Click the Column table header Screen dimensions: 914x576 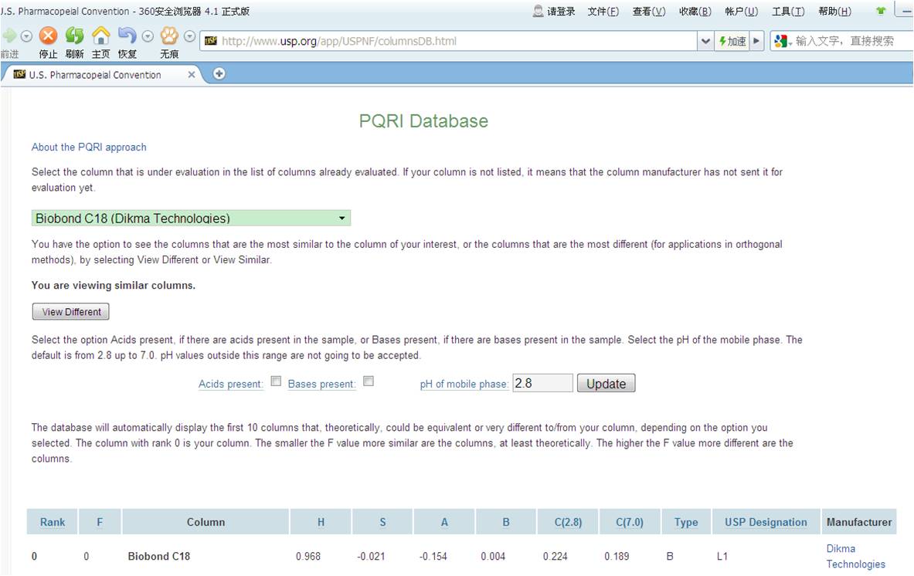pyautogui.click(x=206, y=523)
